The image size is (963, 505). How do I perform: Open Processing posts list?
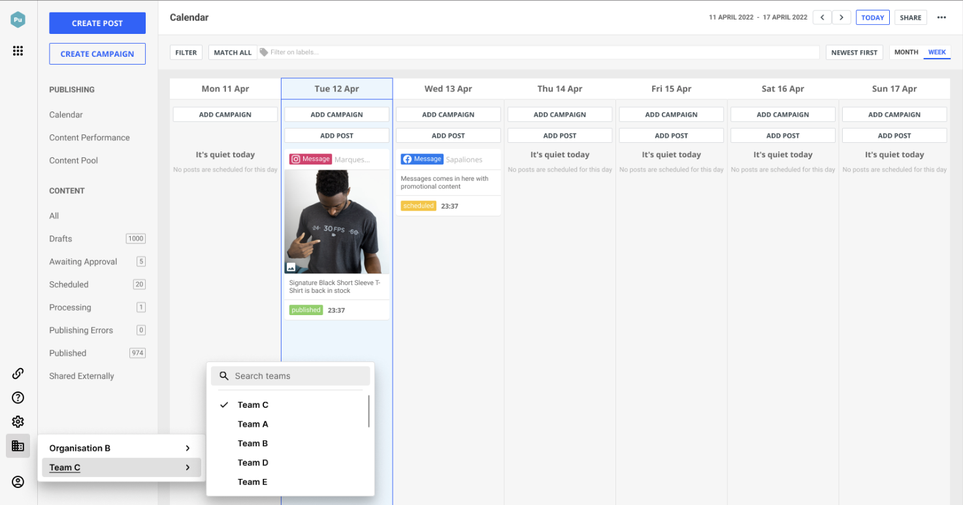[97, 307]
